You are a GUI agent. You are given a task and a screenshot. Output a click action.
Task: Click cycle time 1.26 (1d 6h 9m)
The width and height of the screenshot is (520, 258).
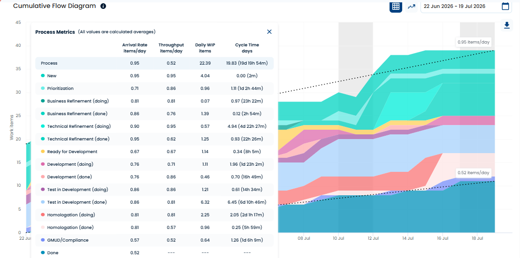coord(247,240)
